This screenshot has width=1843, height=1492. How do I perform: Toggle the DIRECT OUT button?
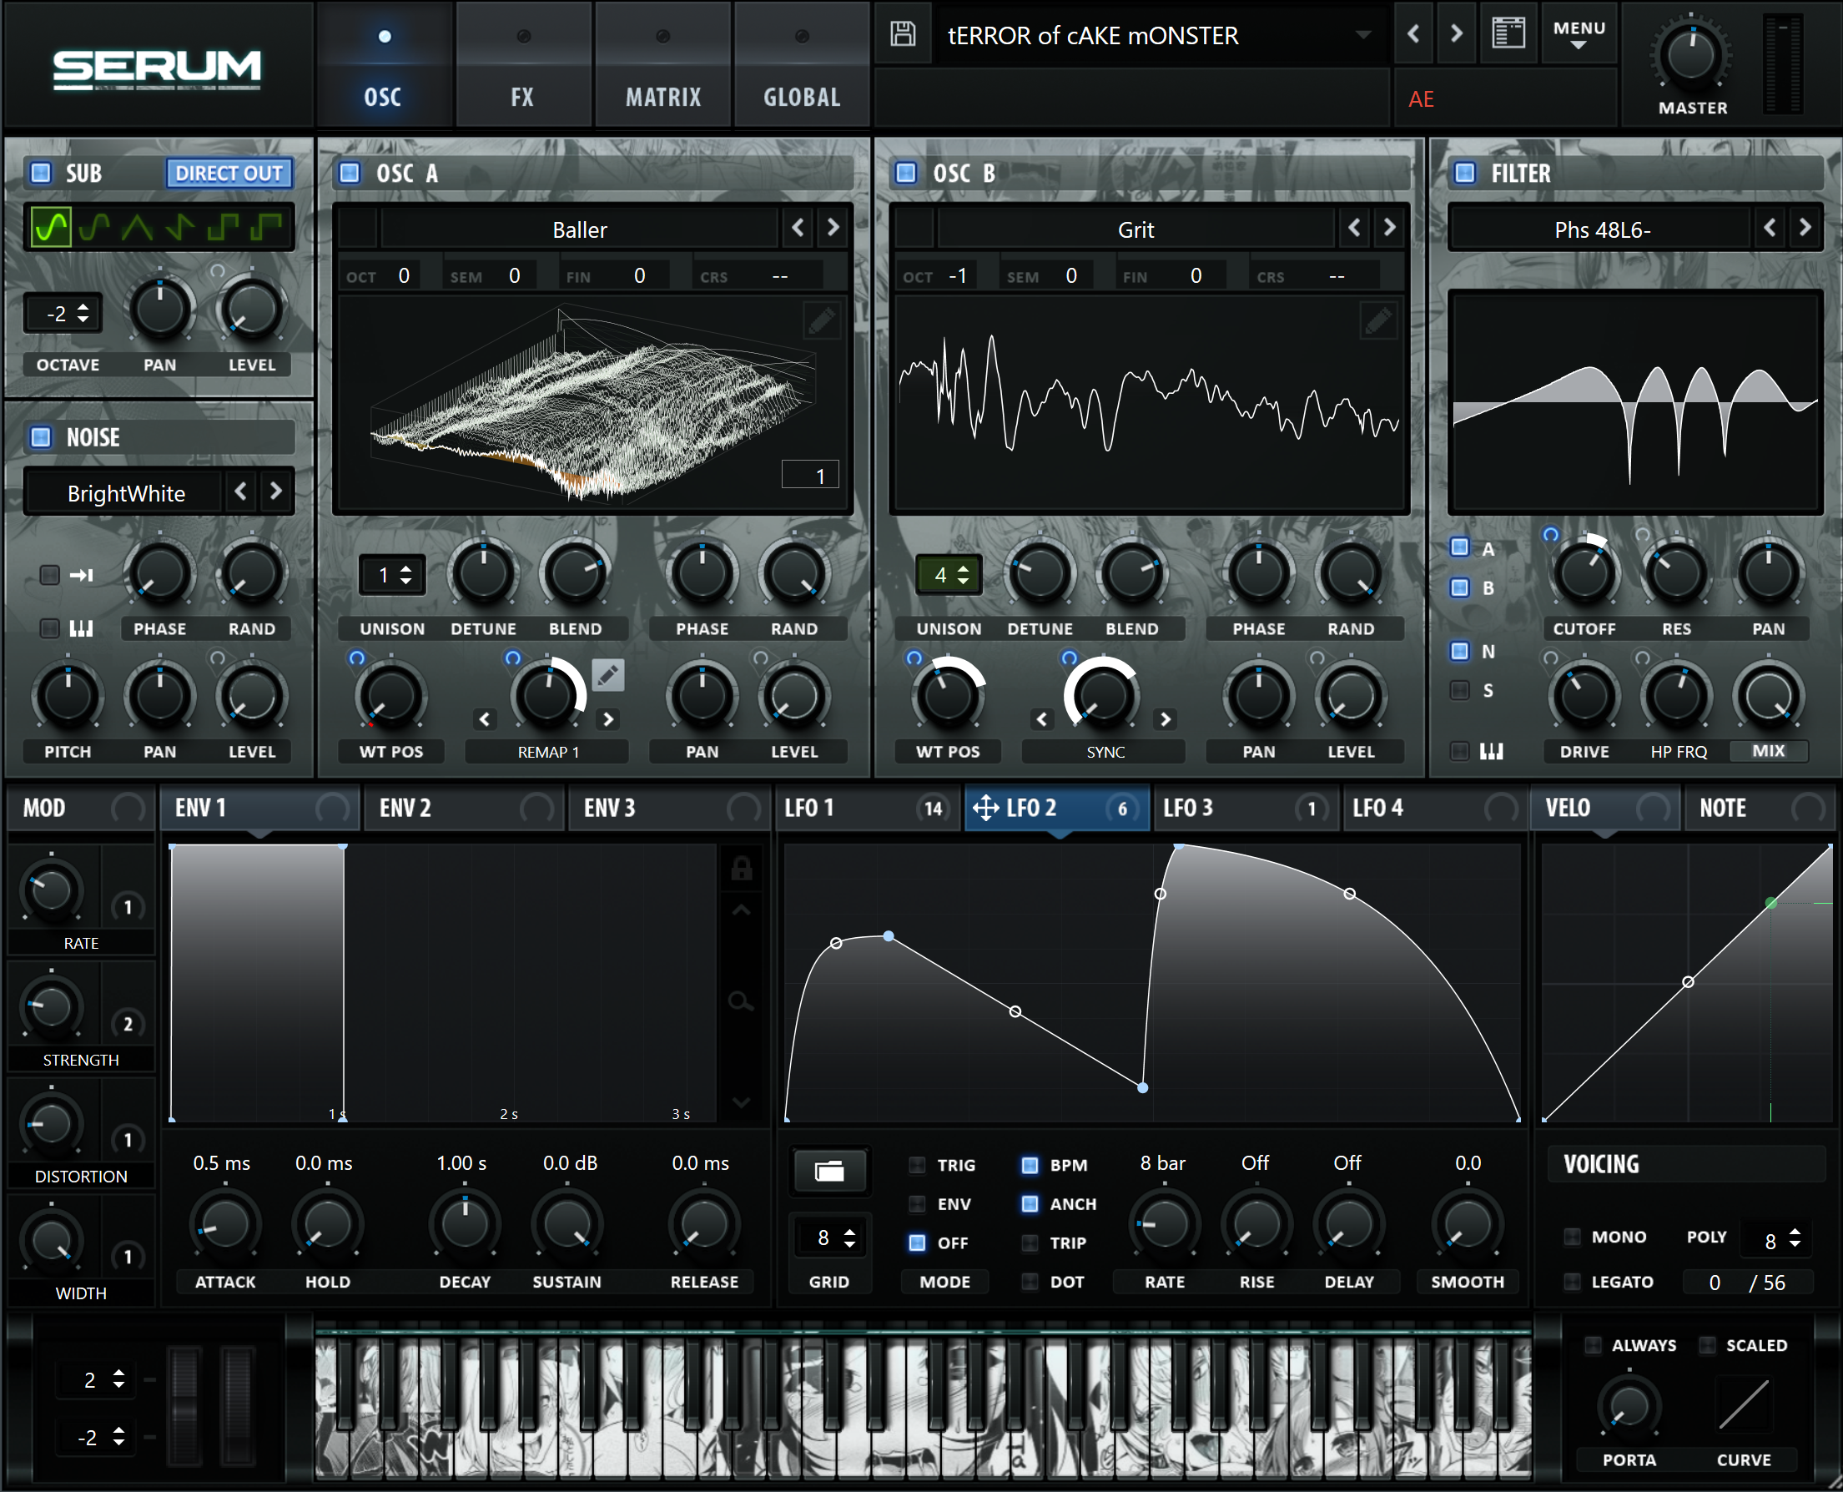point(229,173)
